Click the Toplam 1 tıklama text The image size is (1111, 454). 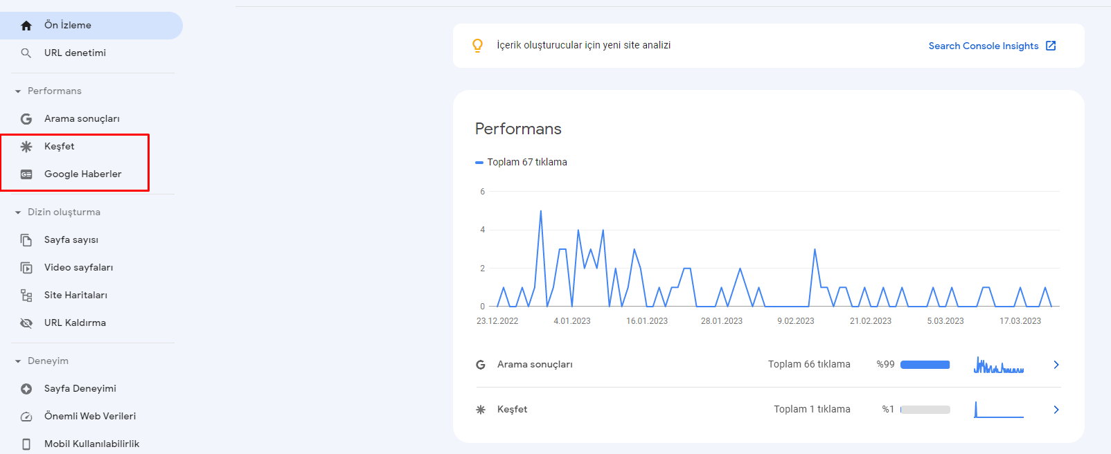coord(812,410)
